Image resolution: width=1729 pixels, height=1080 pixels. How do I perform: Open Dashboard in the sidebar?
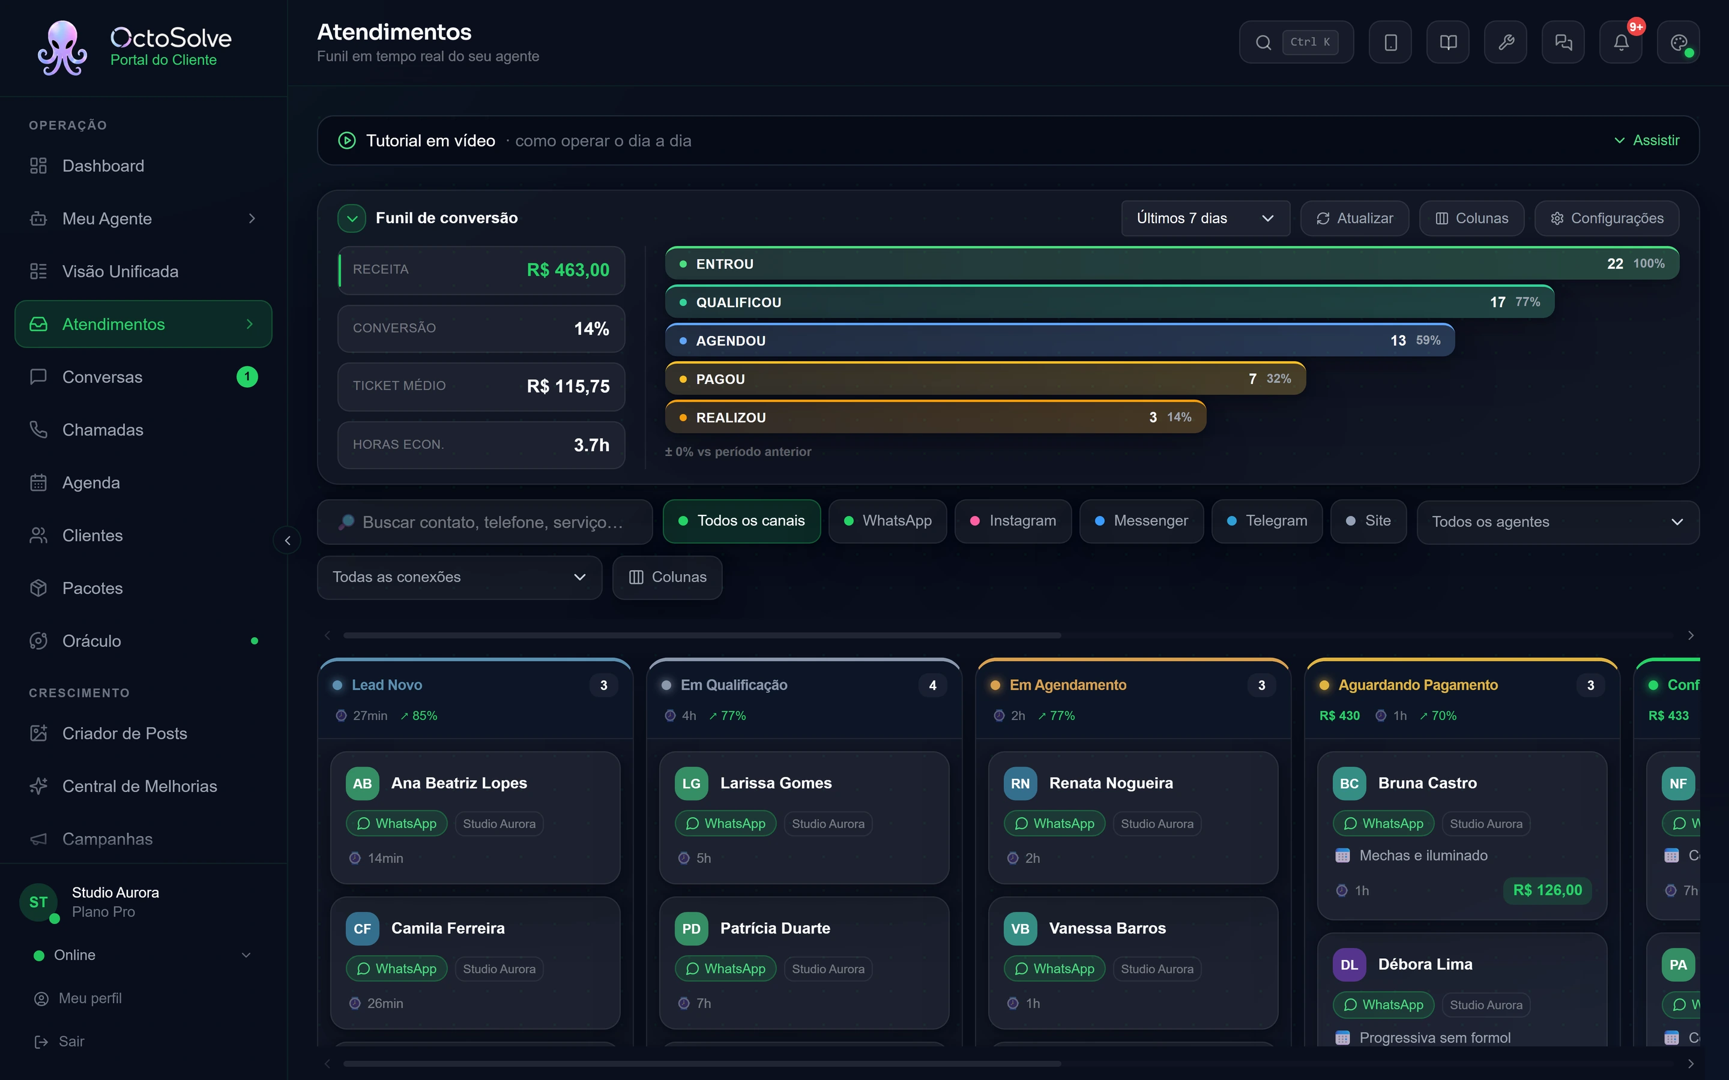[143, 166]
